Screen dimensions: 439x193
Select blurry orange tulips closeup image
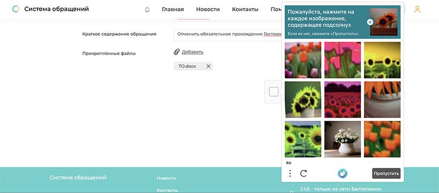point(382,139)
